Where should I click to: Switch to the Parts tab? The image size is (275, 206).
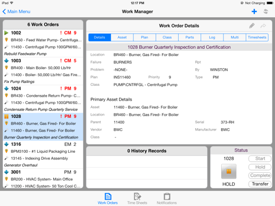(190, 37)
